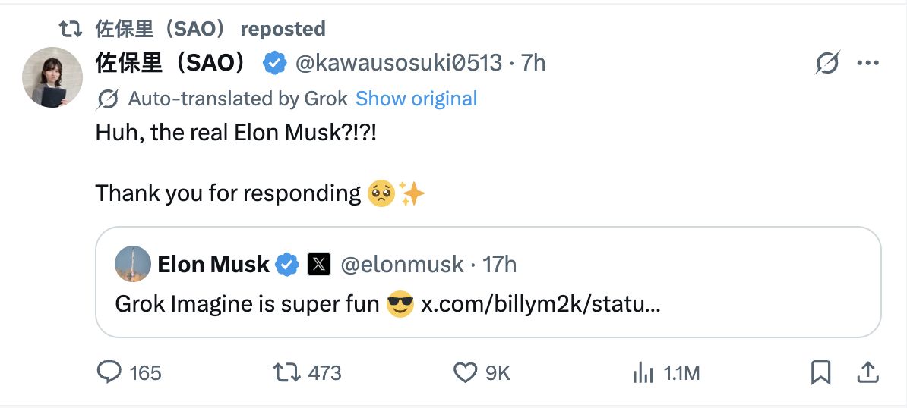Open Elon Musk's rocket avatar
907x408 pixels.
point(132,265)
